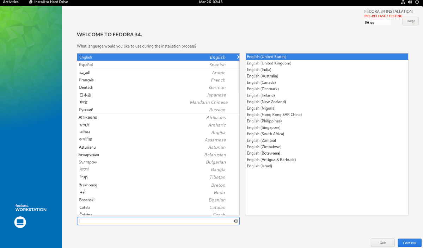Open the Activities overview
The height and width of the screenshot is (248, 423).
(x=11, y=2)
